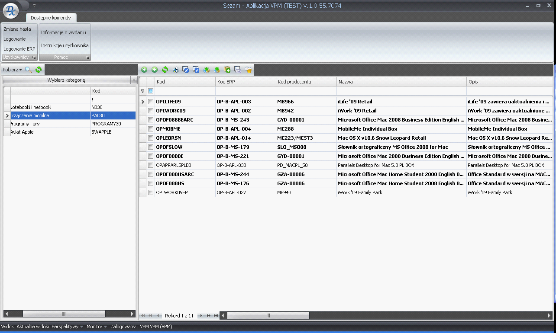The width and height of the screenshot is (556, 333).
Task: Sort by Kod ERP column header
Action: tap(246, 82)
